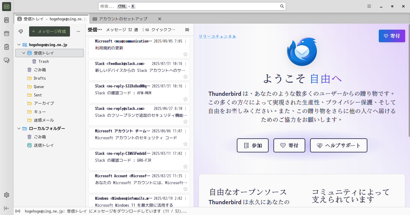410x215 pixels.
Task: Open the Microsoft Windows 11 を最大限に活用する message
Action: [139, 201]
